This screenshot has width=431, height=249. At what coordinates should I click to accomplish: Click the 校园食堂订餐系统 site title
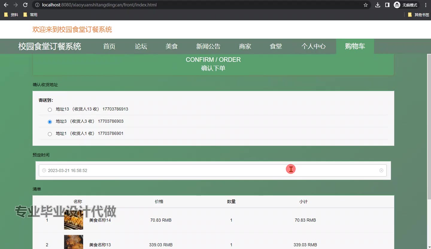coord(50,46)
